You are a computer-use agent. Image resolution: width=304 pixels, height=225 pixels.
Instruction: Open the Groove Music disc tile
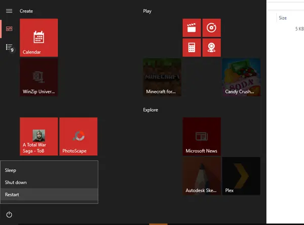211,28
